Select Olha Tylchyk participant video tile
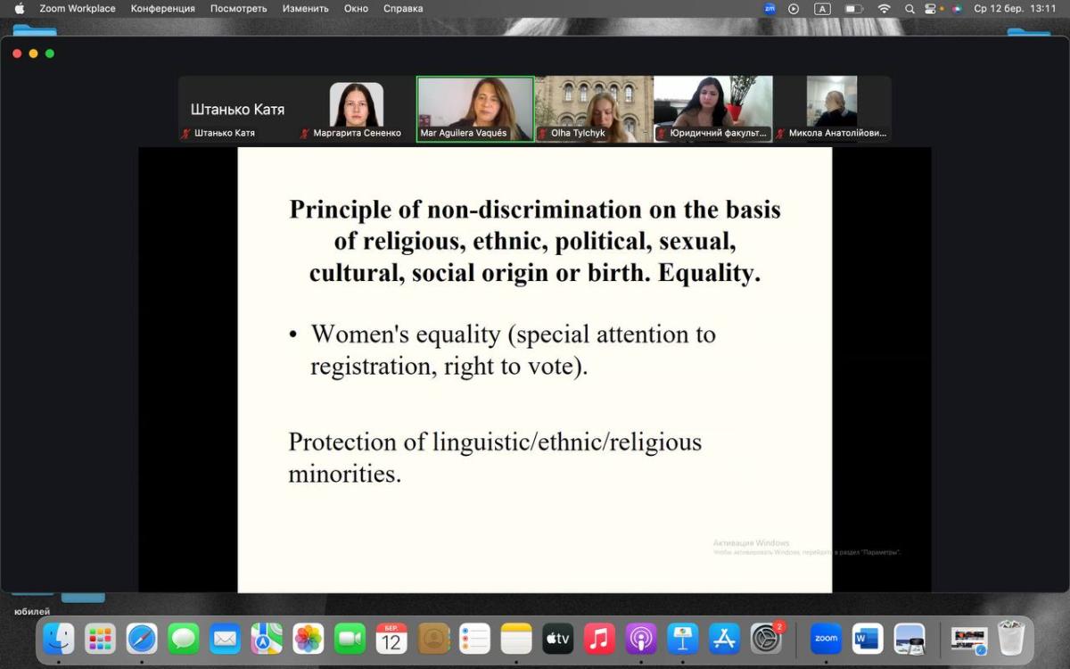 594,108
